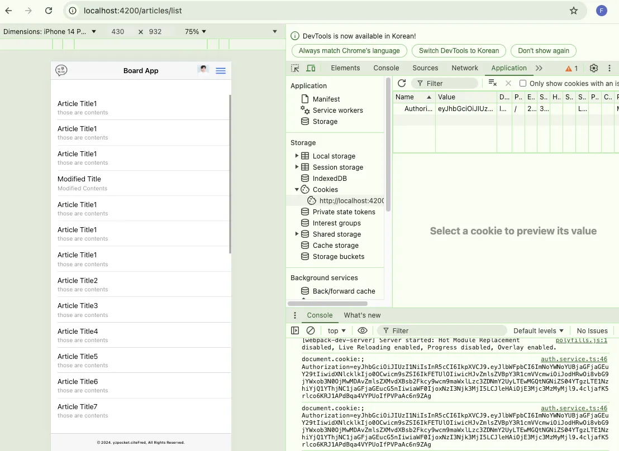The width and height of the screenshot is (619, 451).
Task: Open the Default levels dropdown
Action: click(539, 330)
